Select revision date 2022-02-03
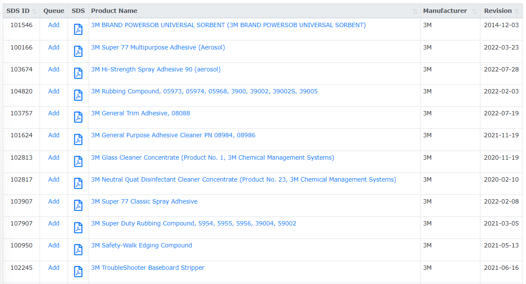The width and height of the screenshot is (526, 284). pyautogui.click(x=501, y=91)
